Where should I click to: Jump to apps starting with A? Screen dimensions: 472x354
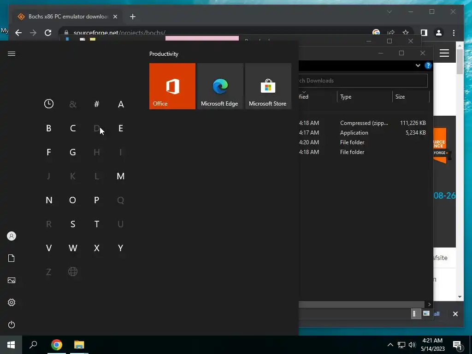[x=121, y=104]
